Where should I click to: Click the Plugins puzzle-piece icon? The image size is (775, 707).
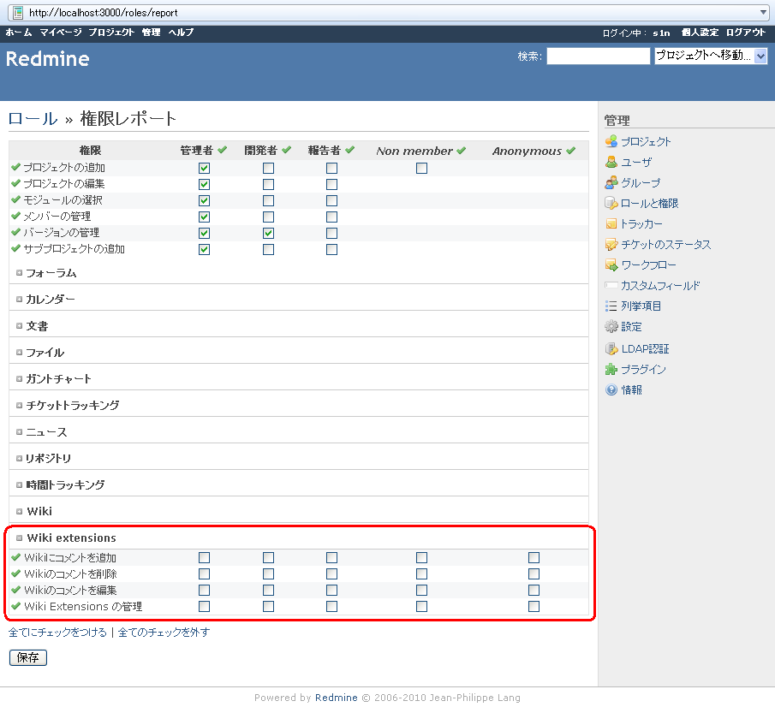pyautogui.click(x=611, y=370)
